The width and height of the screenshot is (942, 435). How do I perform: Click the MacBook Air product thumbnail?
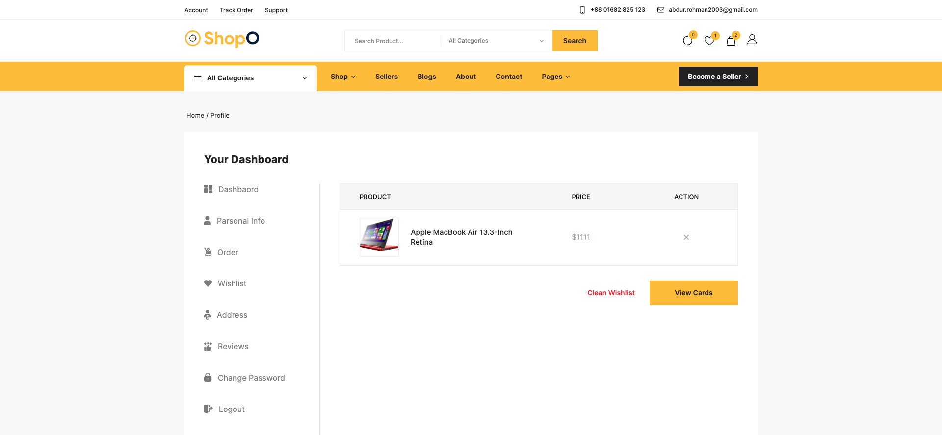[x=379, y=237]
